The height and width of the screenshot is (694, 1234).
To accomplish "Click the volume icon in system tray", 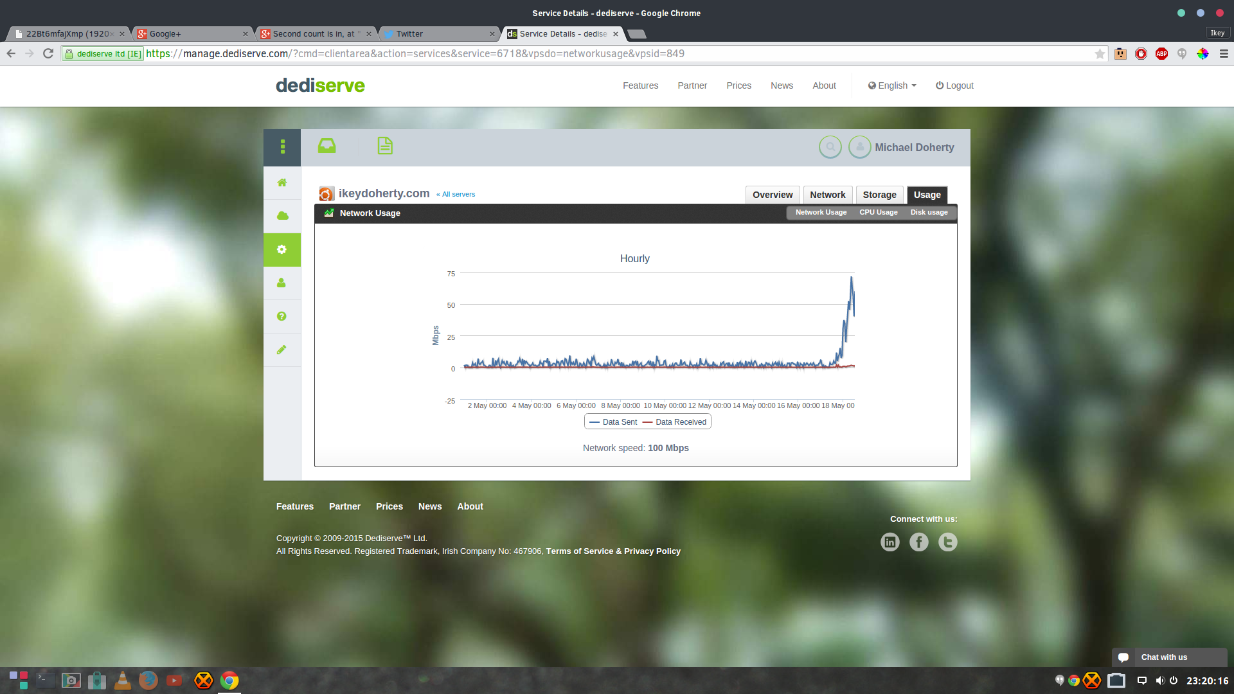I will [x=1159, y=681].
